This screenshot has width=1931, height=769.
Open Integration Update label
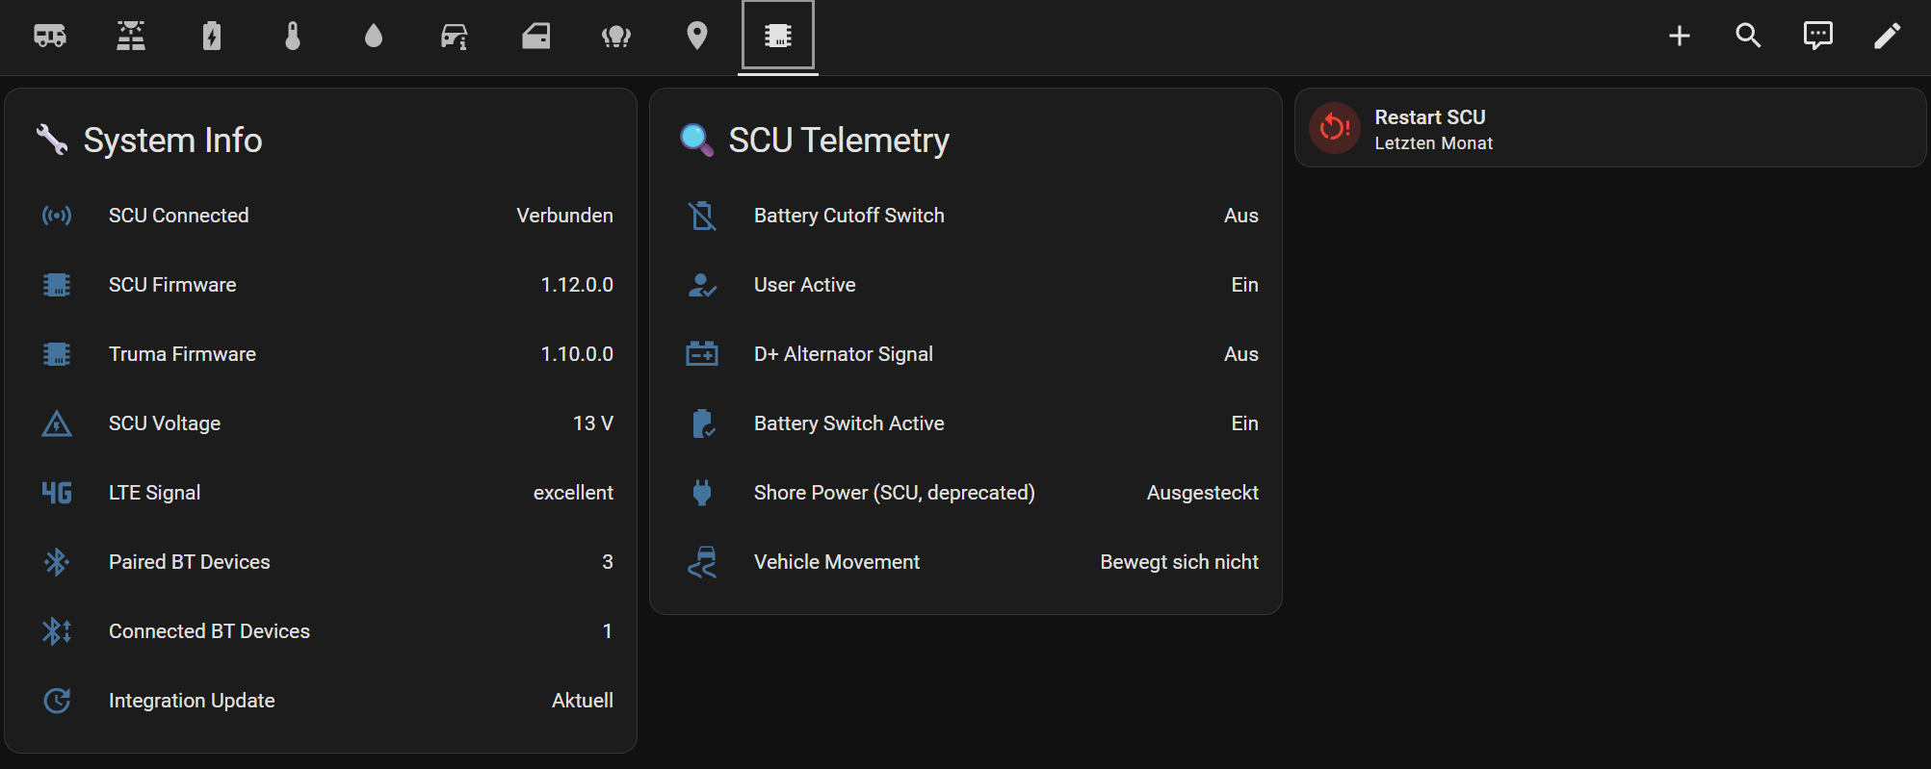click(192, 701)
